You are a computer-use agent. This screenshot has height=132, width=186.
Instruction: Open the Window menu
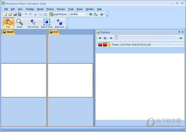pos(90,9)
